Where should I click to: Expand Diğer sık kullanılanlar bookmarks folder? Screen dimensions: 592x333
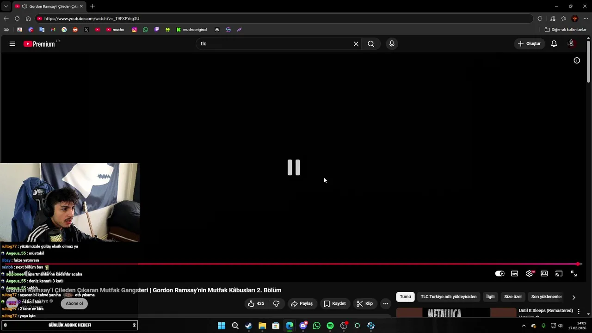point(565,30)
